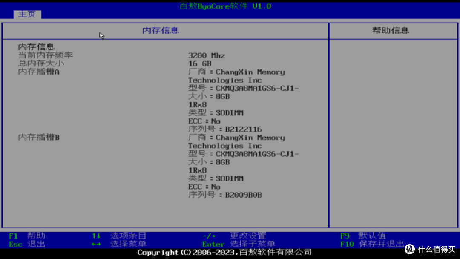Screen dimensions: 460x259
Task: Click the 3200 Mhz frequency value
Action: coord(207,55)
